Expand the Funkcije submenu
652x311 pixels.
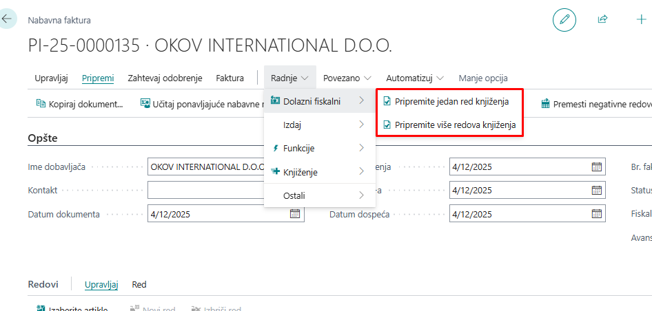coord(319,148)
